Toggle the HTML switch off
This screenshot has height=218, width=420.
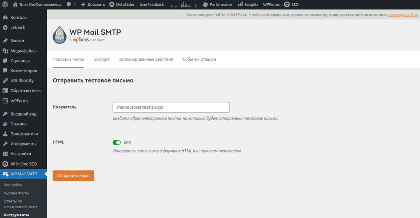point(116,143)
